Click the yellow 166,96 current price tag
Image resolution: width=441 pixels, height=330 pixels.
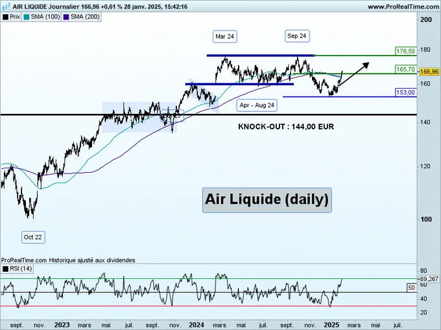click(429, 72)
